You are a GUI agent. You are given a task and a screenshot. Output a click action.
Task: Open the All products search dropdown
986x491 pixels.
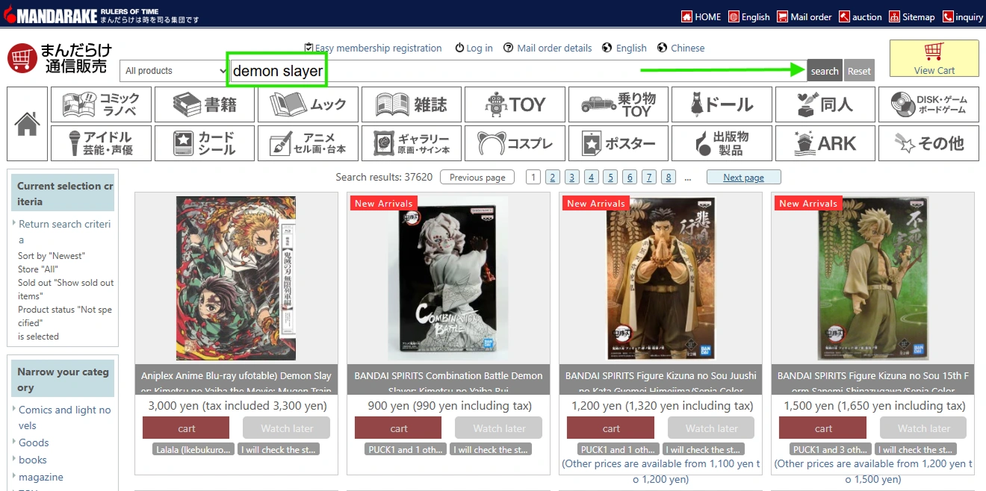173,70
